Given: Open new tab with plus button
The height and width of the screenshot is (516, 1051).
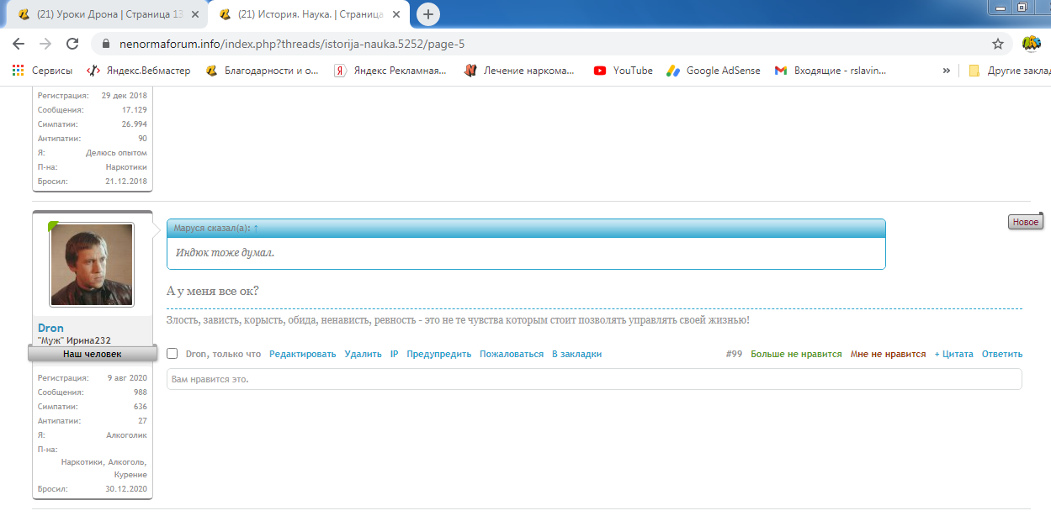Looking at the screenshot, I should [428, 14].
